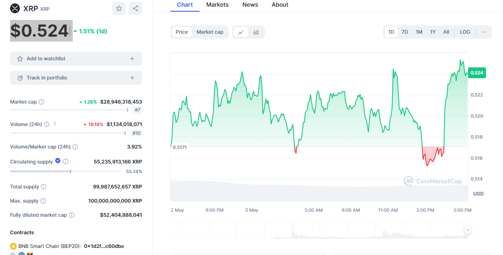Screen dimensions: 503x255
Task: Set chart range to 1D
Action: click(391, 32)
